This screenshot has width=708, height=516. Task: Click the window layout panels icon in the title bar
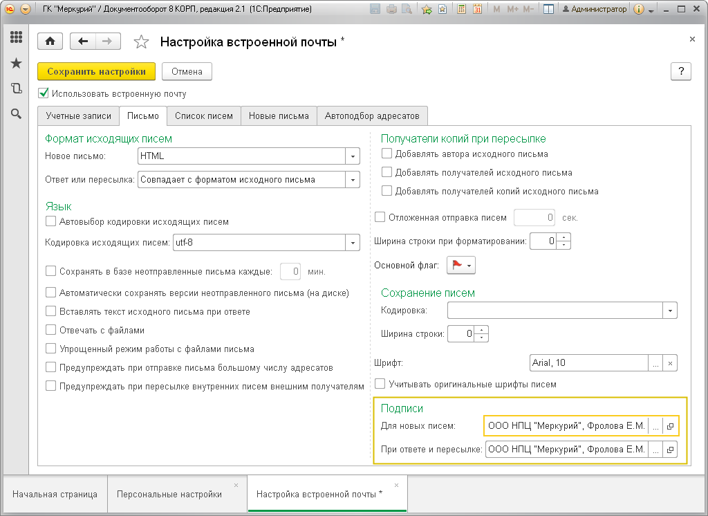click(x=548, y=9)
